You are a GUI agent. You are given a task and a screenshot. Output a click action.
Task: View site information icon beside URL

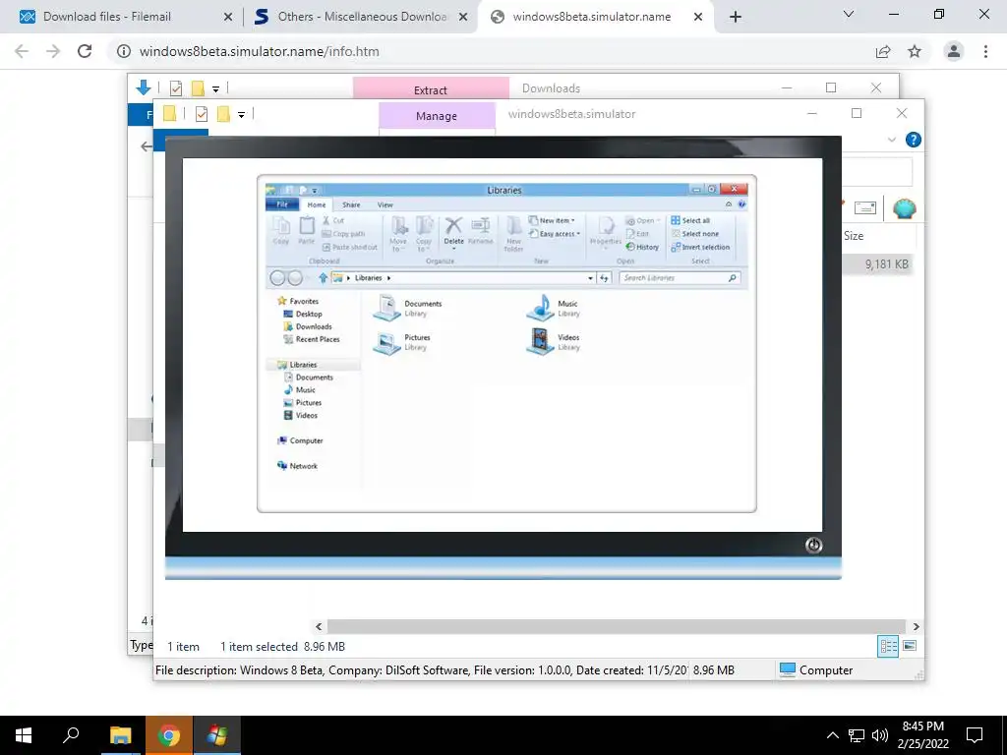click(123, 51)
